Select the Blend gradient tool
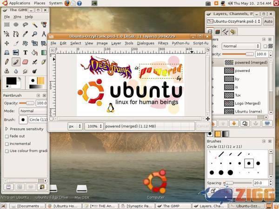 [44, 52]
